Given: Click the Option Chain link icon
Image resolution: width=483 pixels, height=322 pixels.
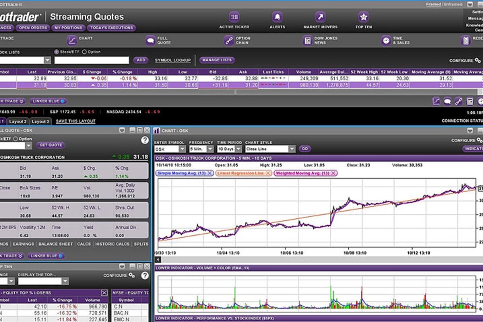Looking at the screenshot, I should (229, 40).
